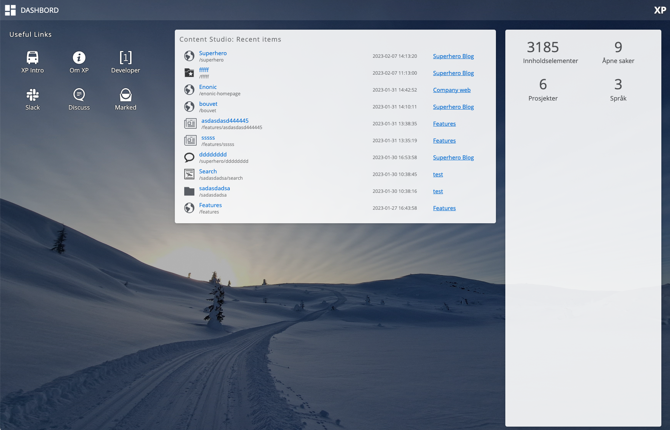Open Superhero Blog project in fffff row

453,73
